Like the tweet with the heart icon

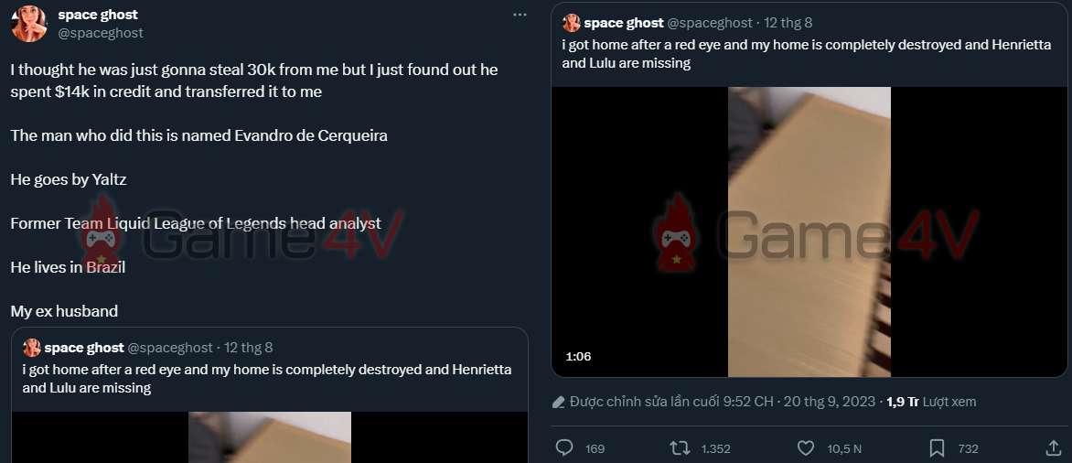(x=805, y=448)
